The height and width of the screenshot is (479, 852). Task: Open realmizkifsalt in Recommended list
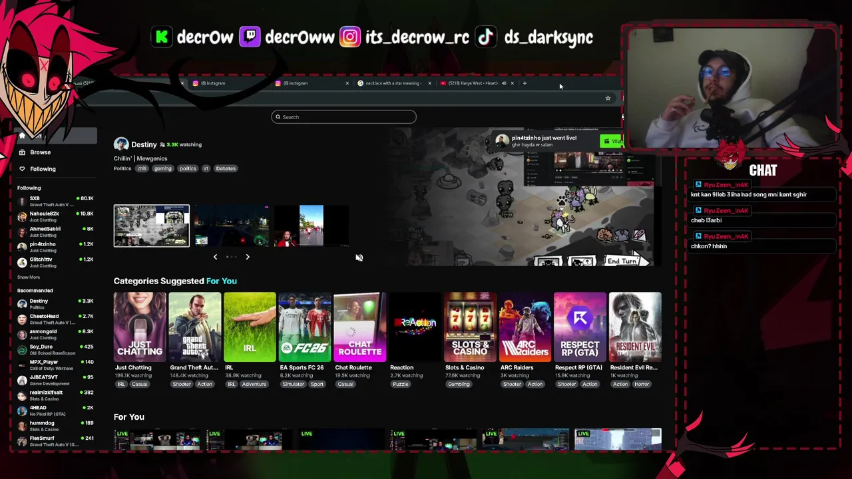[56, 396]
